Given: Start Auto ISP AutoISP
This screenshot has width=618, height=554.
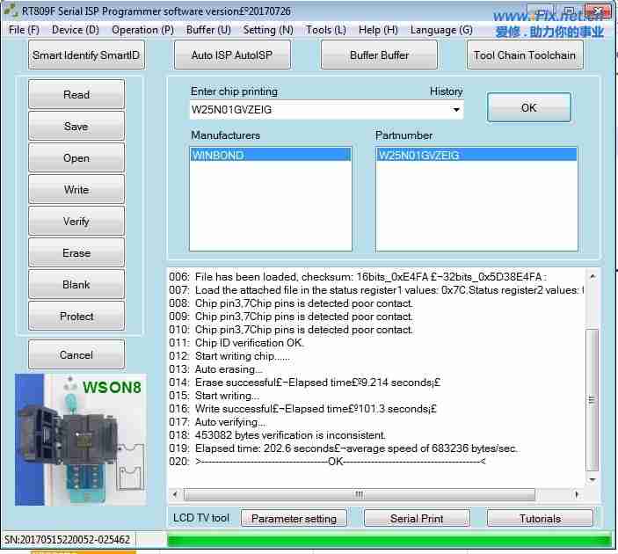Looking at the screenshot, I should 232,55.
